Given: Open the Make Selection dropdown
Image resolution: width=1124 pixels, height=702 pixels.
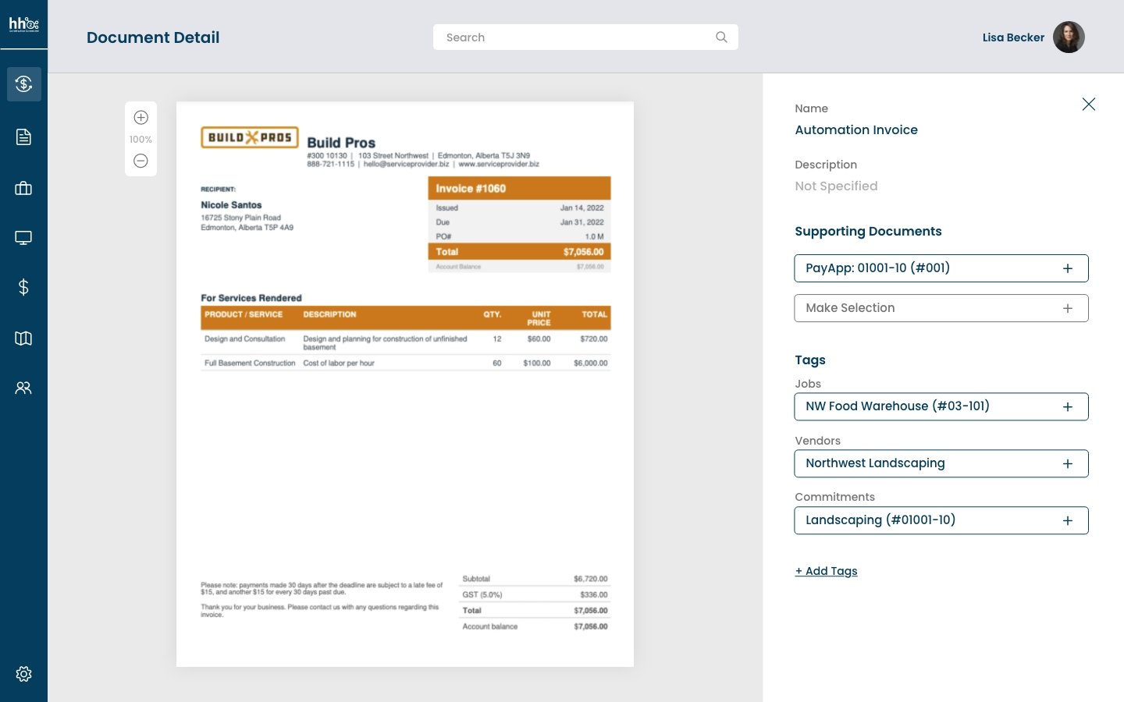Looking at the screenshot, I should pos(941,308).
